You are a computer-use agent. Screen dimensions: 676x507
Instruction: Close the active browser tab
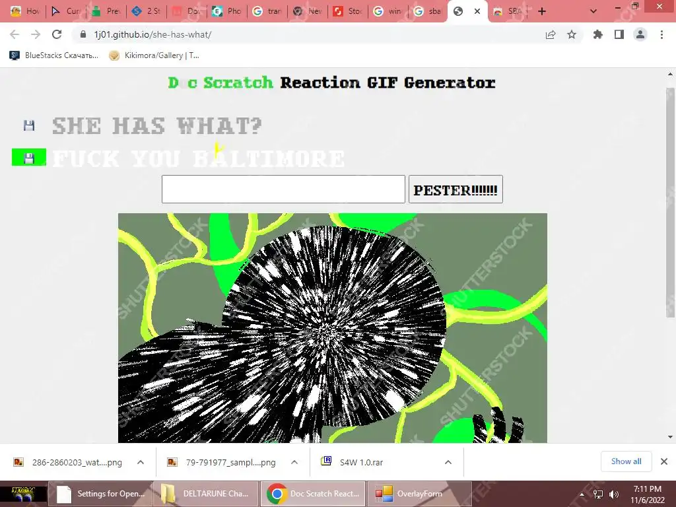(477, 11)
